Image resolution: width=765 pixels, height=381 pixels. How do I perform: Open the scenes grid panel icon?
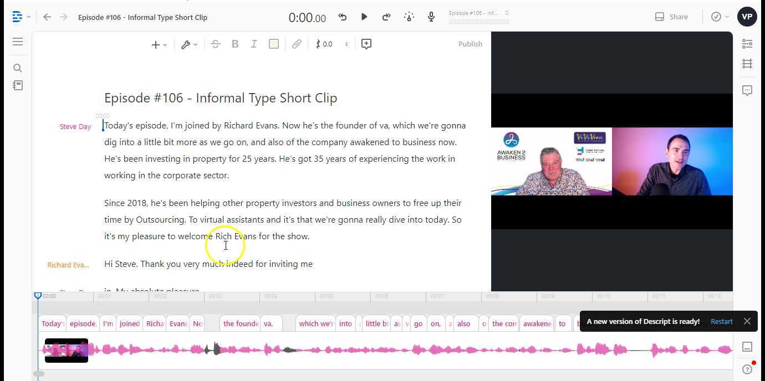pos(747,64)
